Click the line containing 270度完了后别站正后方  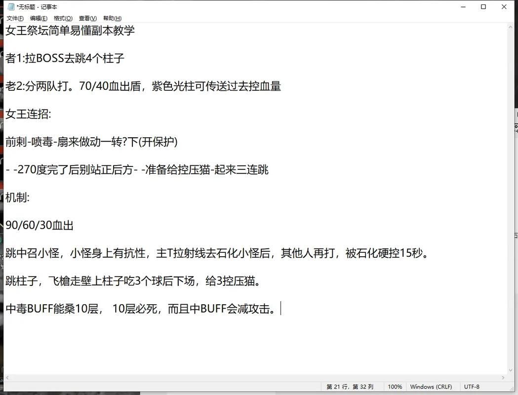pyautogui.click(x=137, y=169)
